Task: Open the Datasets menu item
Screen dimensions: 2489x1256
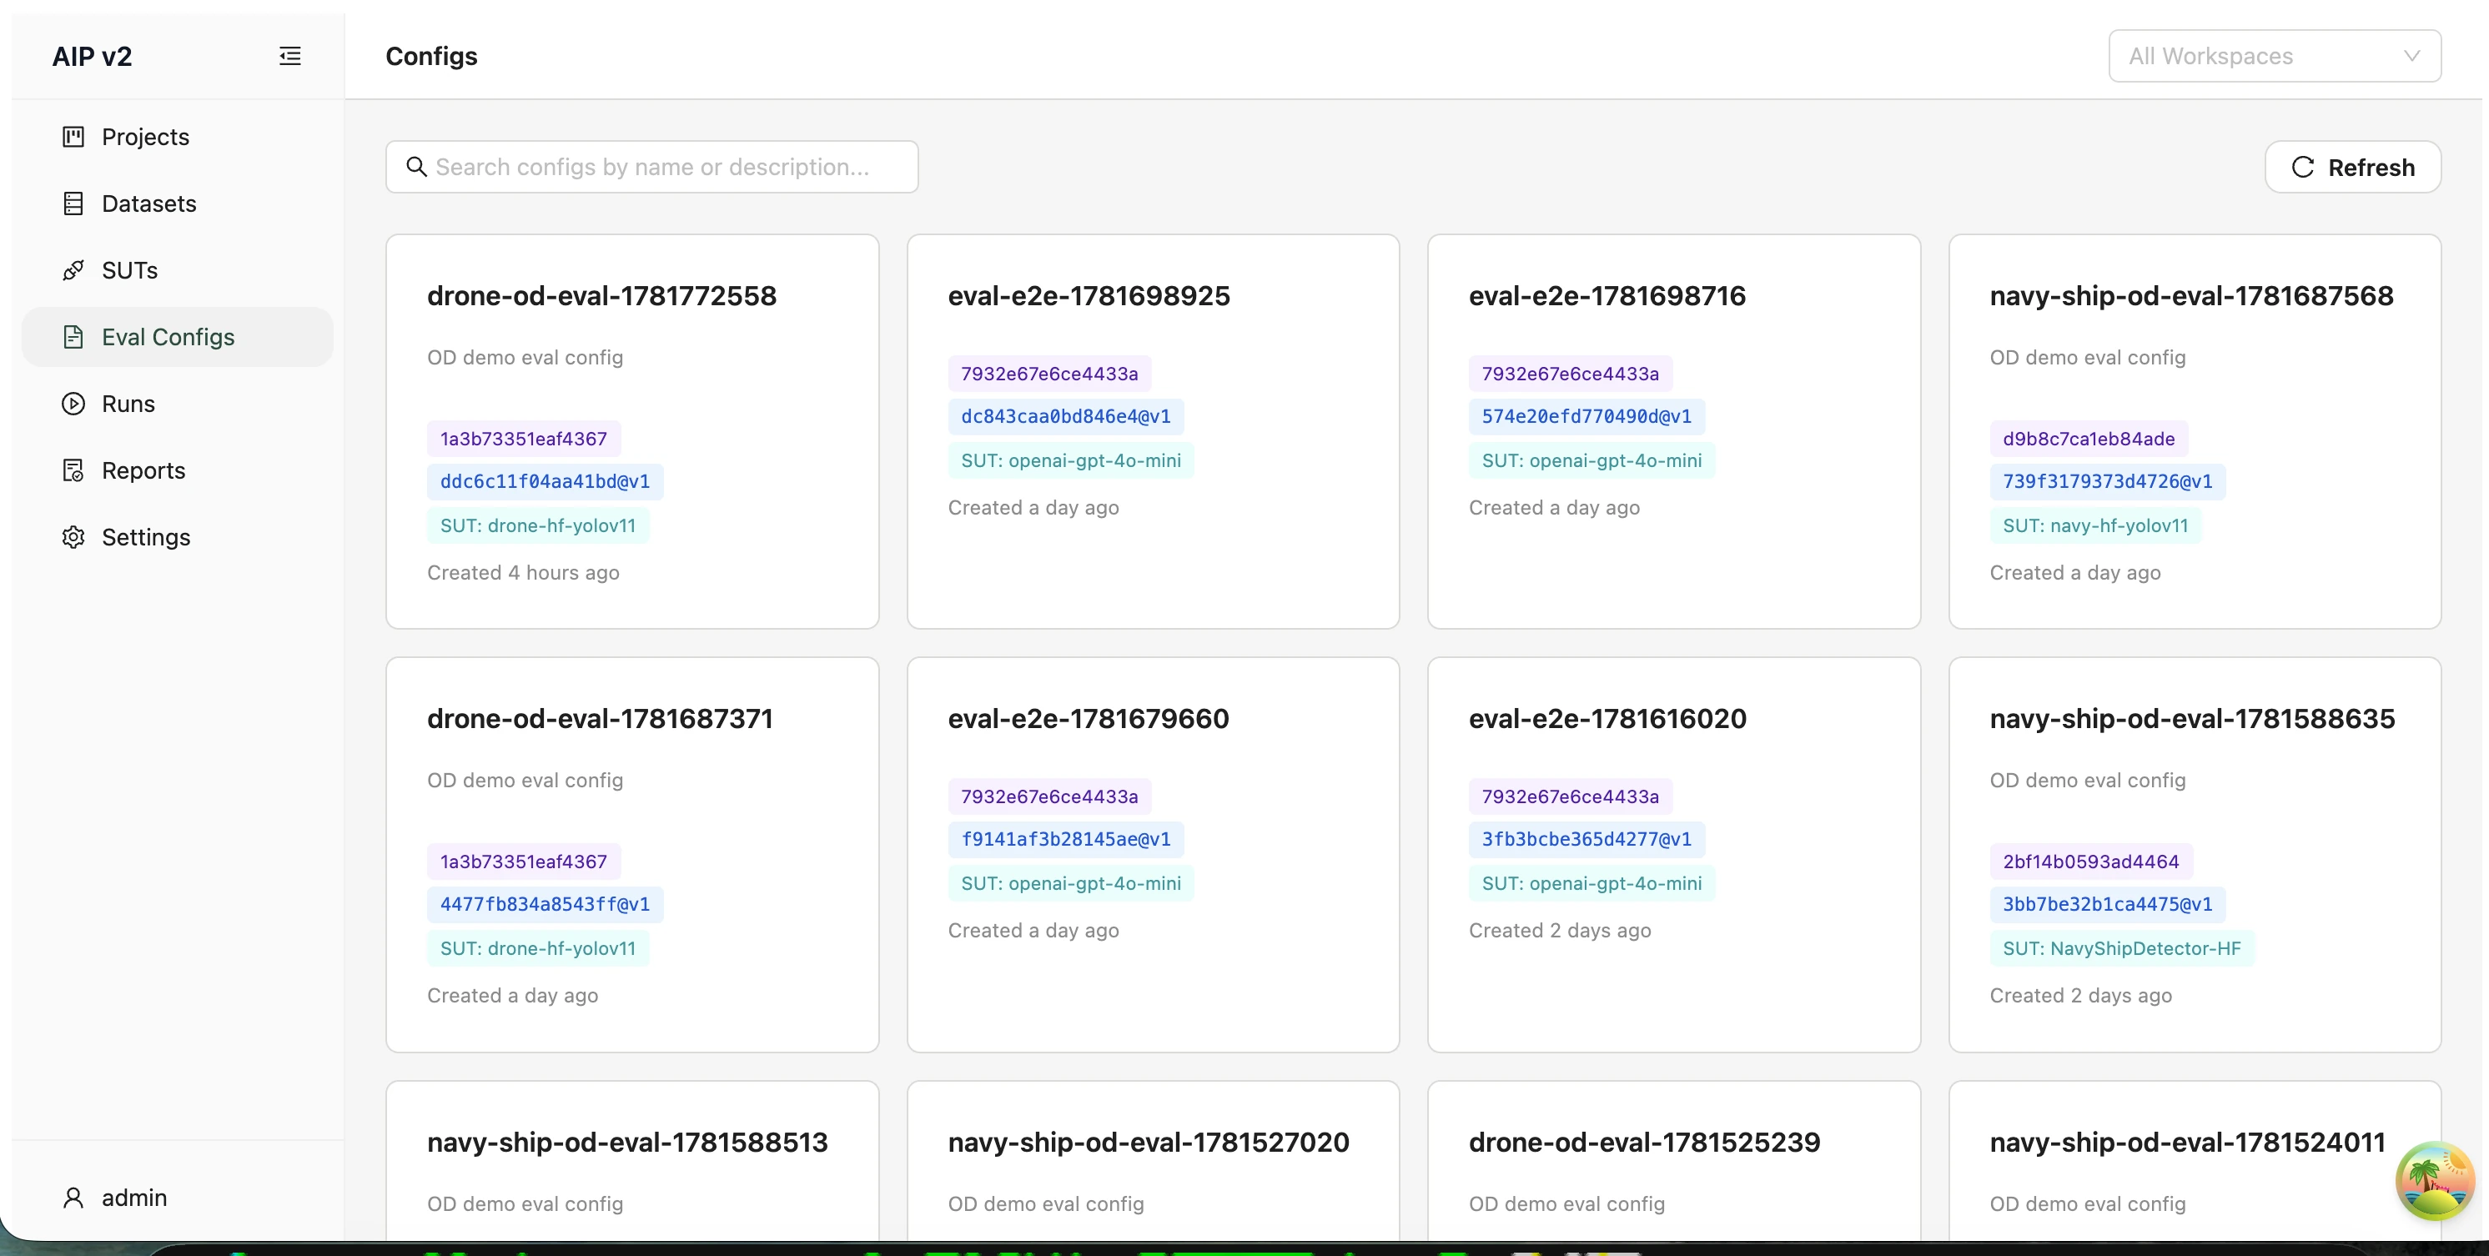Action: point(178,203)
